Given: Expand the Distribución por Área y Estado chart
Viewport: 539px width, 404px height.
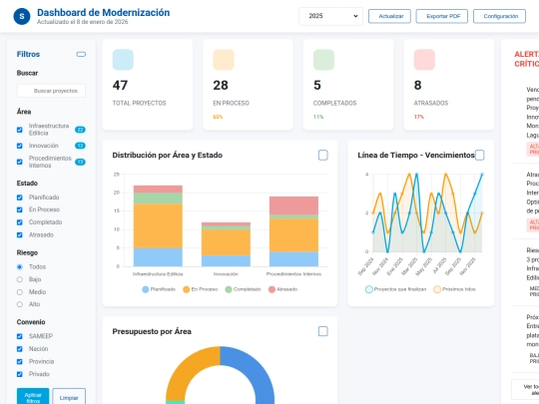Looking at the screenshot, I should tap(322, 156).
